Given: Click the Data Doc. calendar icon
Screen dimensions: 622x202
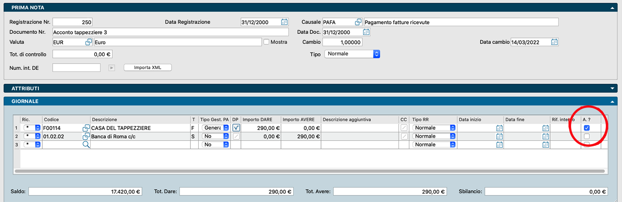Looking at the screenshot, I should 366,32.
